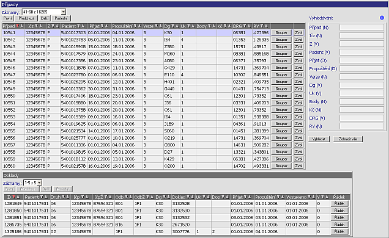This screenshot has height=238, width=389.
Task: Click diagnosis M160 cell
Action: click(x=172, y=54)
